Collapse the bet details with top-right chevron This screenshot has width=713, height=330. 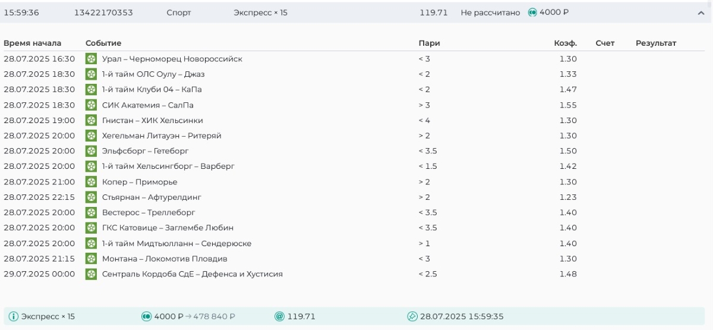coord(700,13)
